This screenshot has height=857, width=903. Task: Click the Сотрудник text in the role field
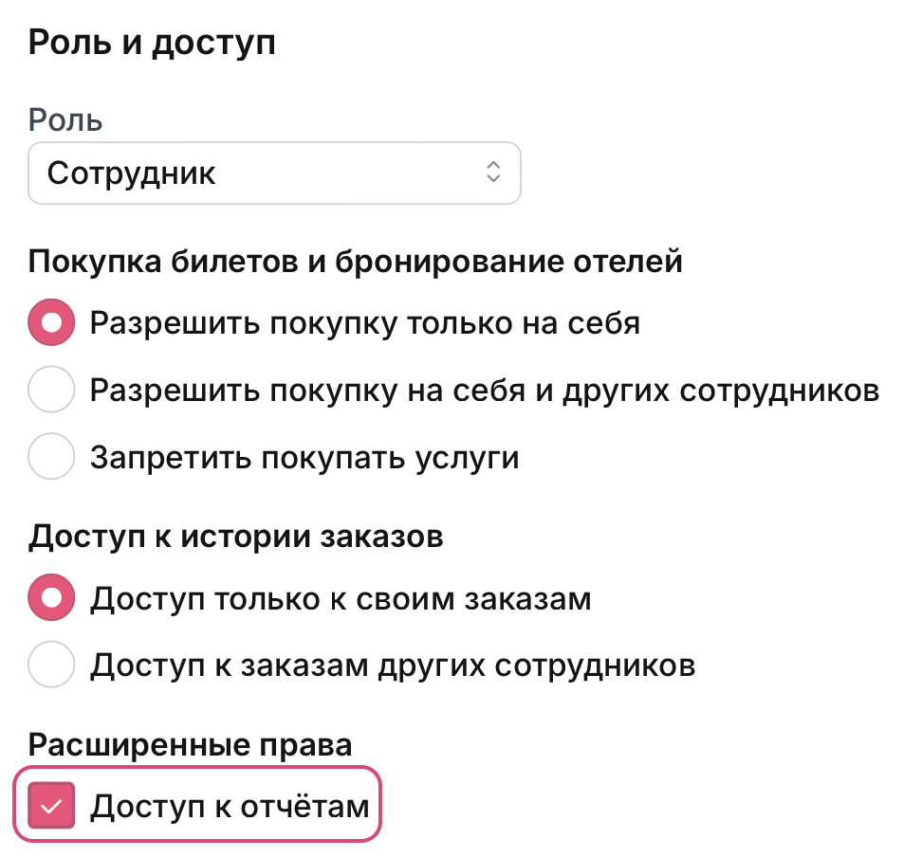(x=132, y=173)
